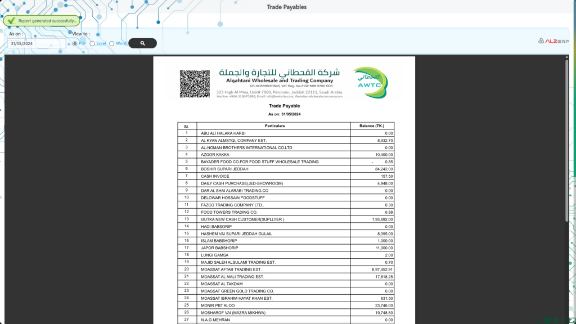Click the 'Report generated successfully' notification
The height and width of the screenshot is (324, 576).
tap(42, 21)
